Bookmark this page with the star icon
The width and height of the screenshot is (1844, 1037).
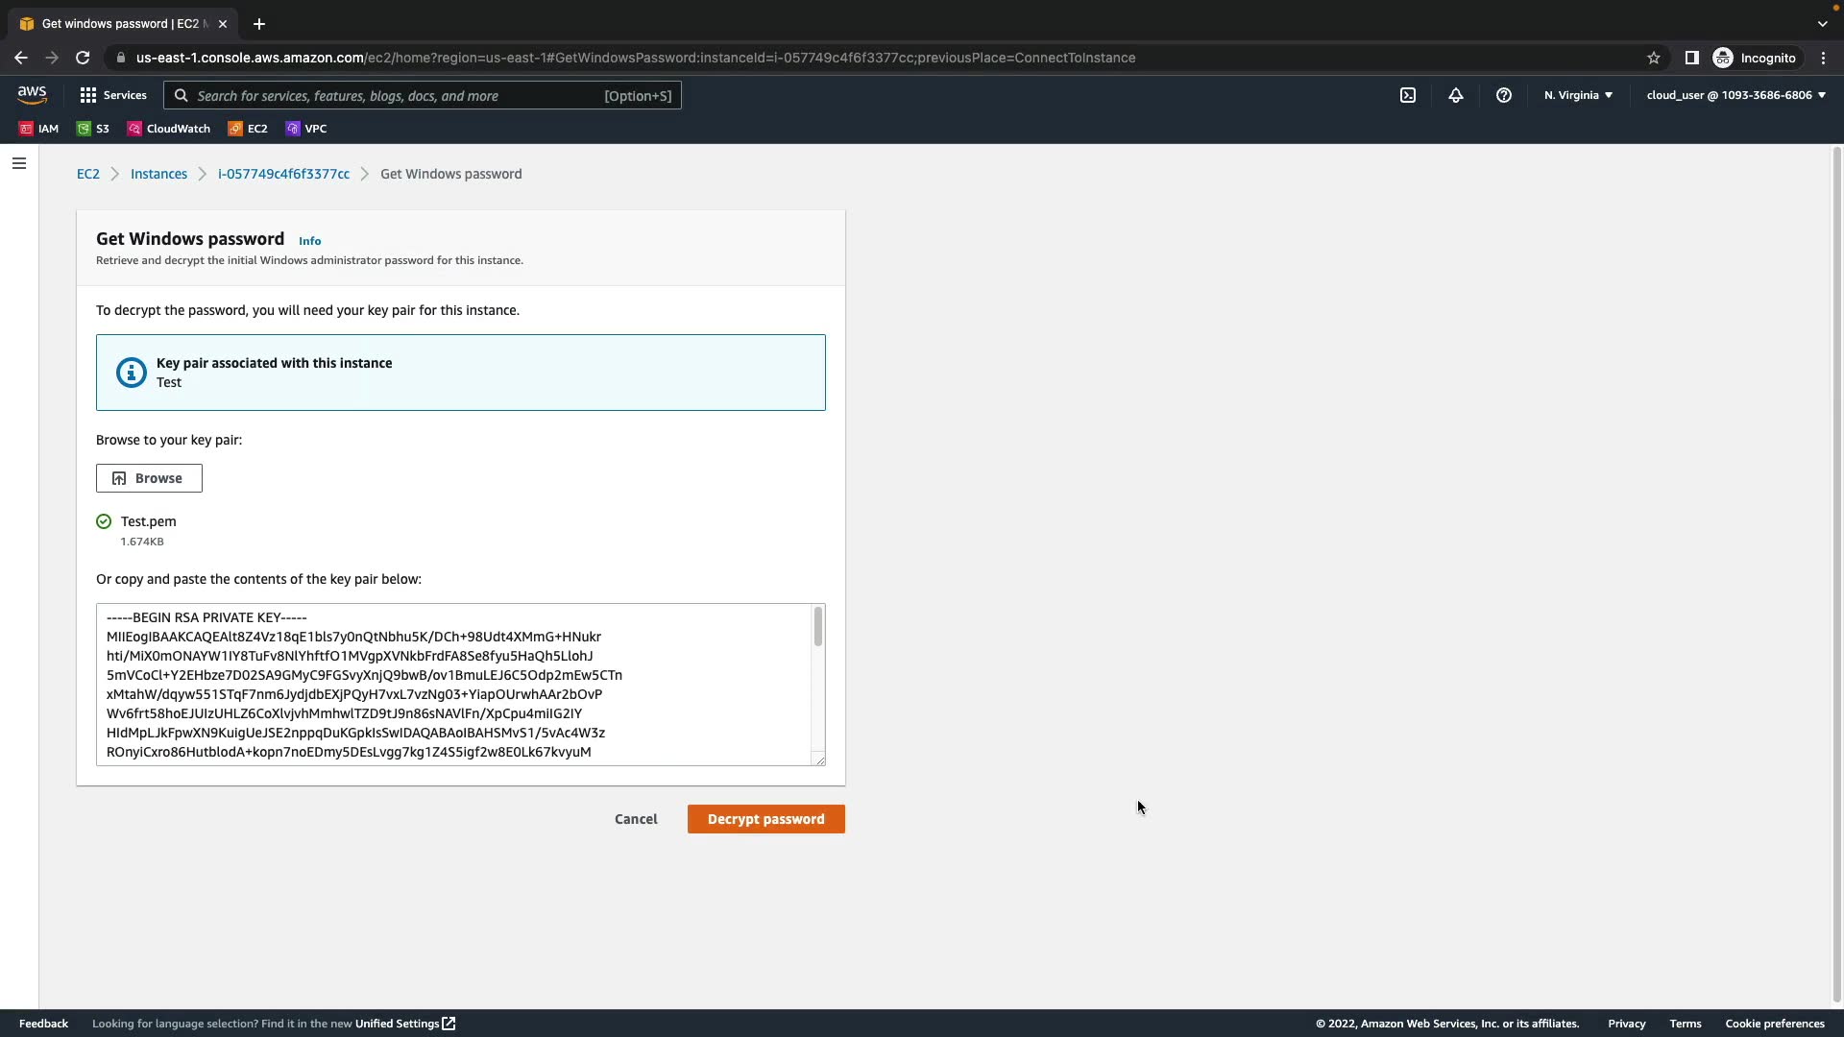tap(1654, 58)
